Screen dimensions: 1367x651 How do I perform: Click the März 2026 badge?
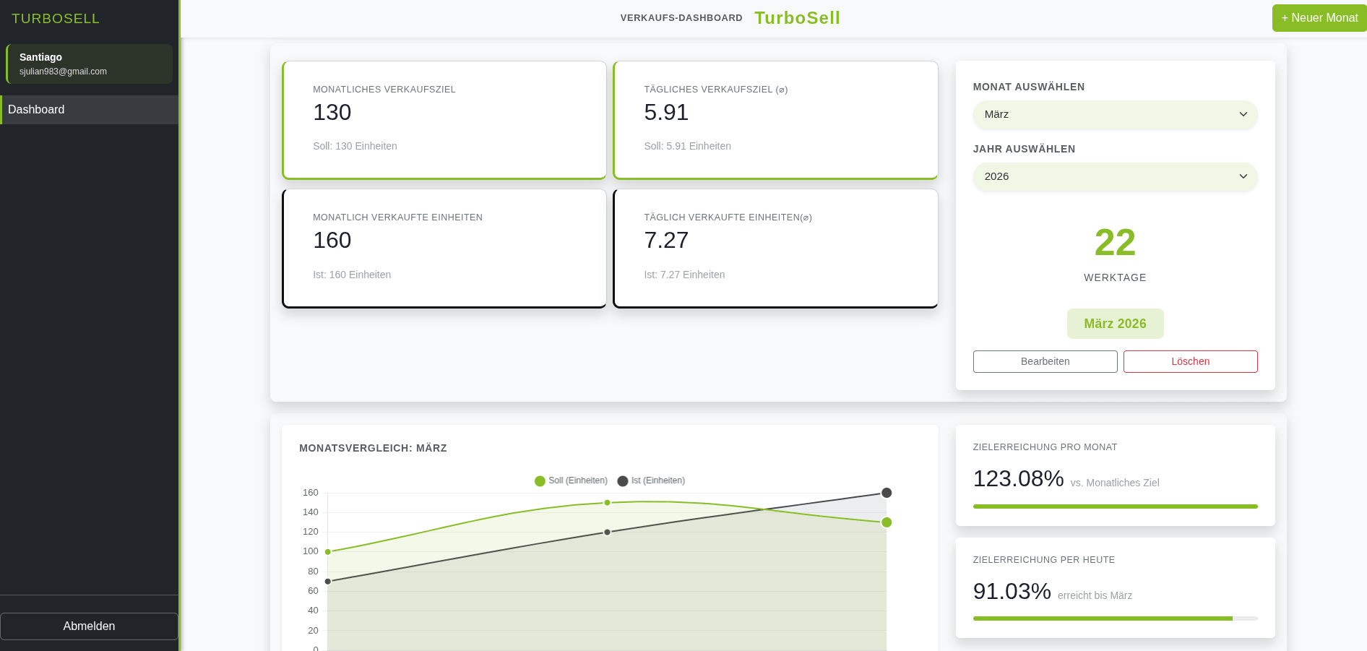[x=1115, y=324]
